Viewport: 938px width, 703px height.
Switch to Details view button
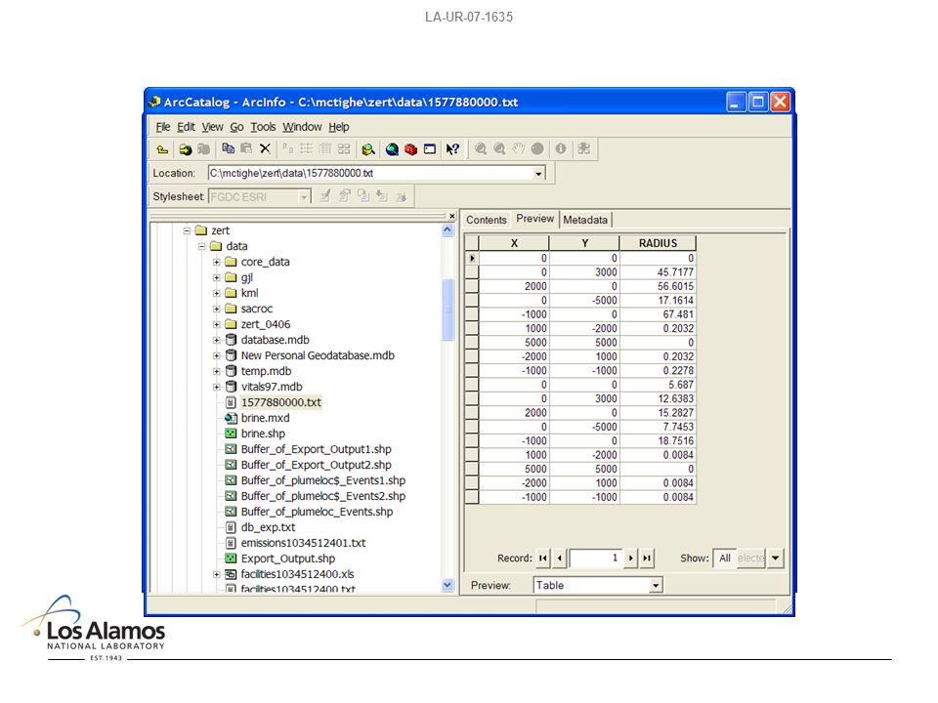(x=324, y=148)
